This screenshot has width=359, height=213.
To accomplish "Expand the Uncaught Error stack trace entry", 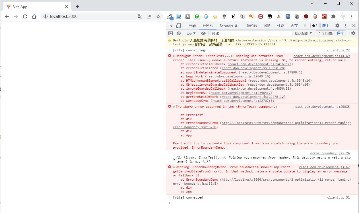I will (174, 56).
